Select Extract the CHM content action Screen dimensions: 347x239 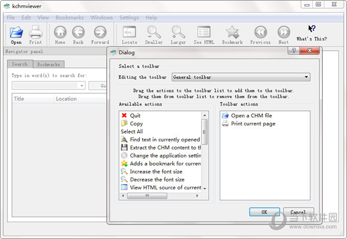[x=161, y=147]
